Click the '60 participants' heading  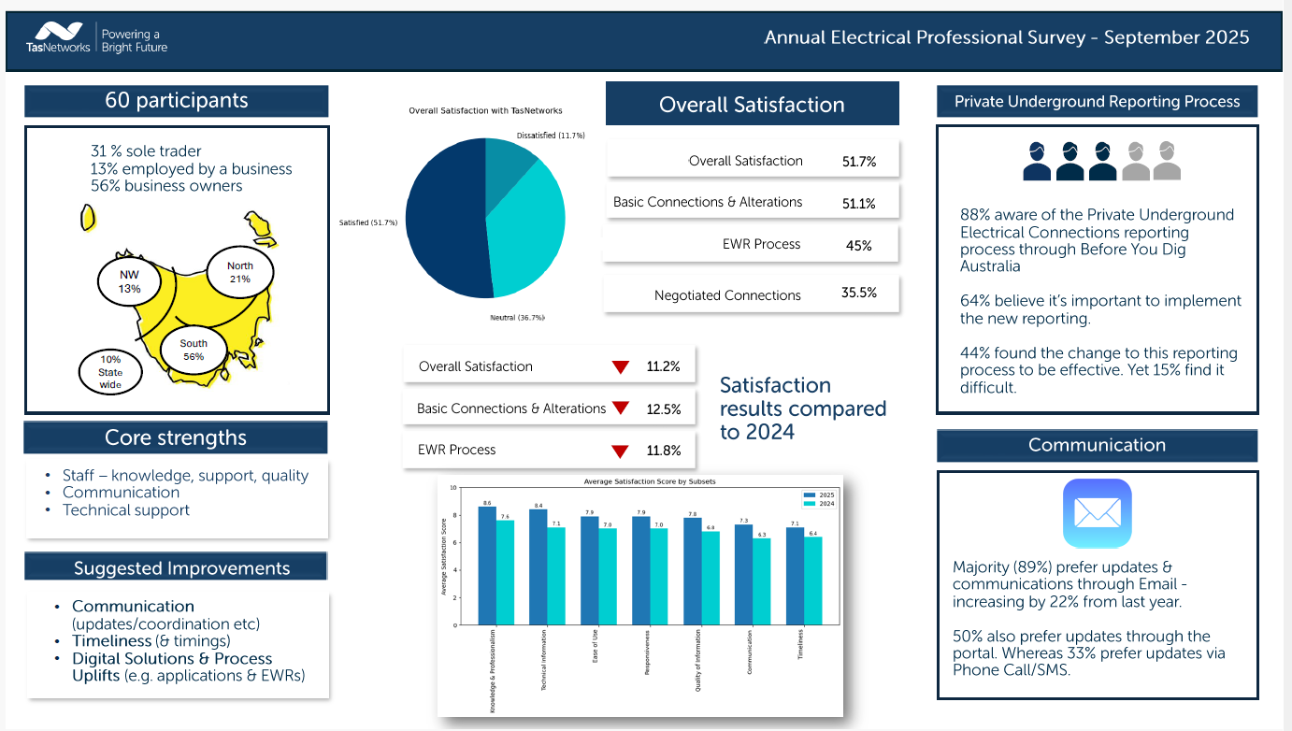177,101
